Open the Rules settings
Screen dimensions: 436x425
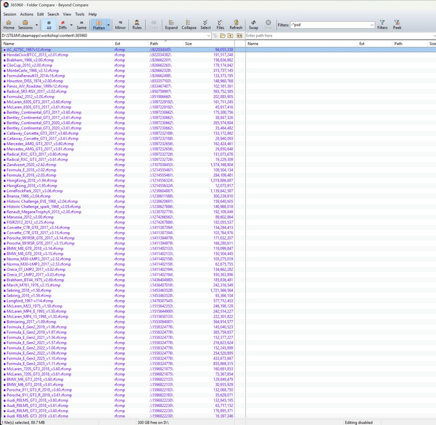pos(137,25)
